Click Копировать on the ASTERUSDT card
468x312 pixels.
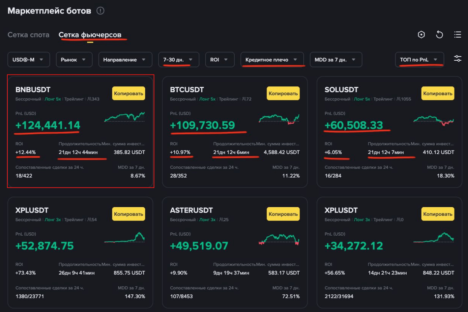click(283, 214)
